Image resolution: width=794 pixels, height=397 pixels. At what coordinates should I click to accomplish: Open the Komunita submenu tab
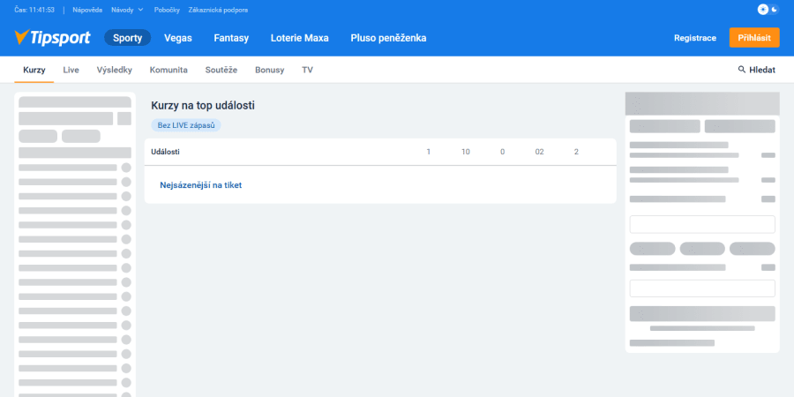coord(169,70)
